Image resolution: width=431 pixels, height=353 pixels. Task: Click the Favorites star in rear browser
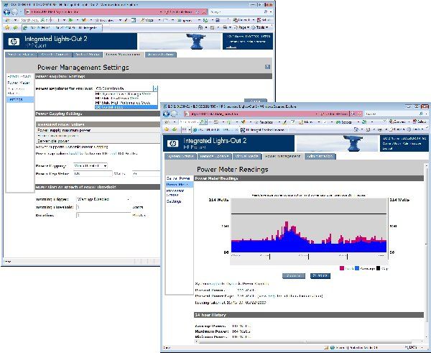(x=7, y=27)
